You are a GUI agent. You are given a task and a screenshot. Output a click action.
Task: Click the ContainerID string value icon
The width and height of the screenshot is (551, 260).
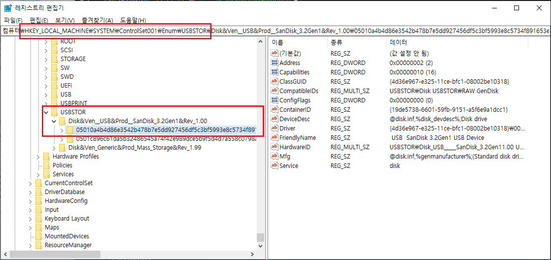[275, 109]
